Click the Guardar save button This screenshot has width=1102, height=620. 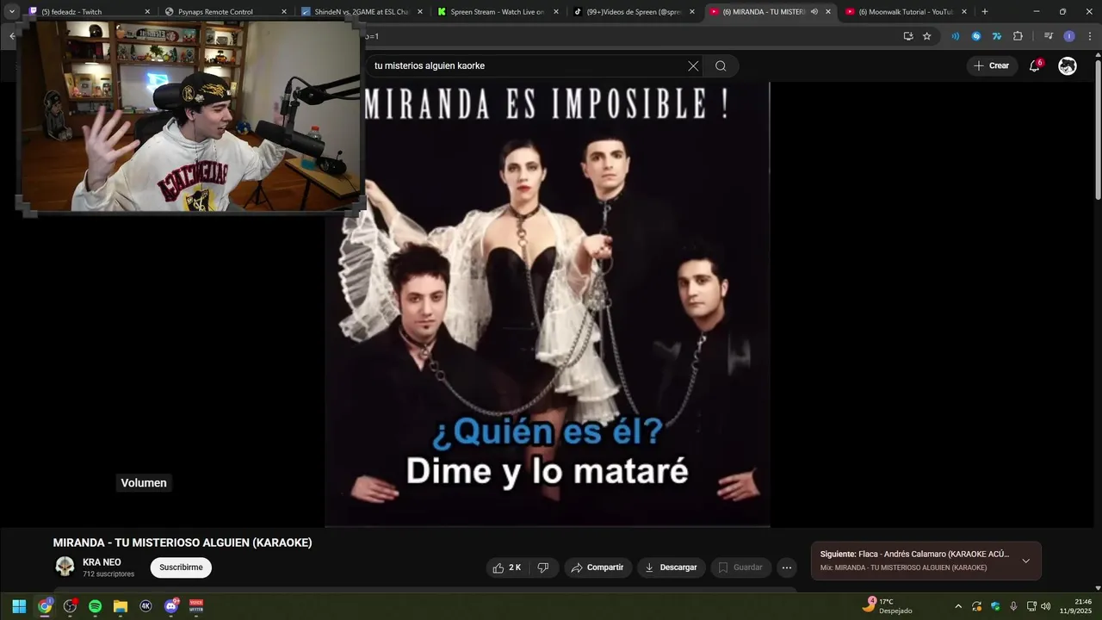click(741, 567)
